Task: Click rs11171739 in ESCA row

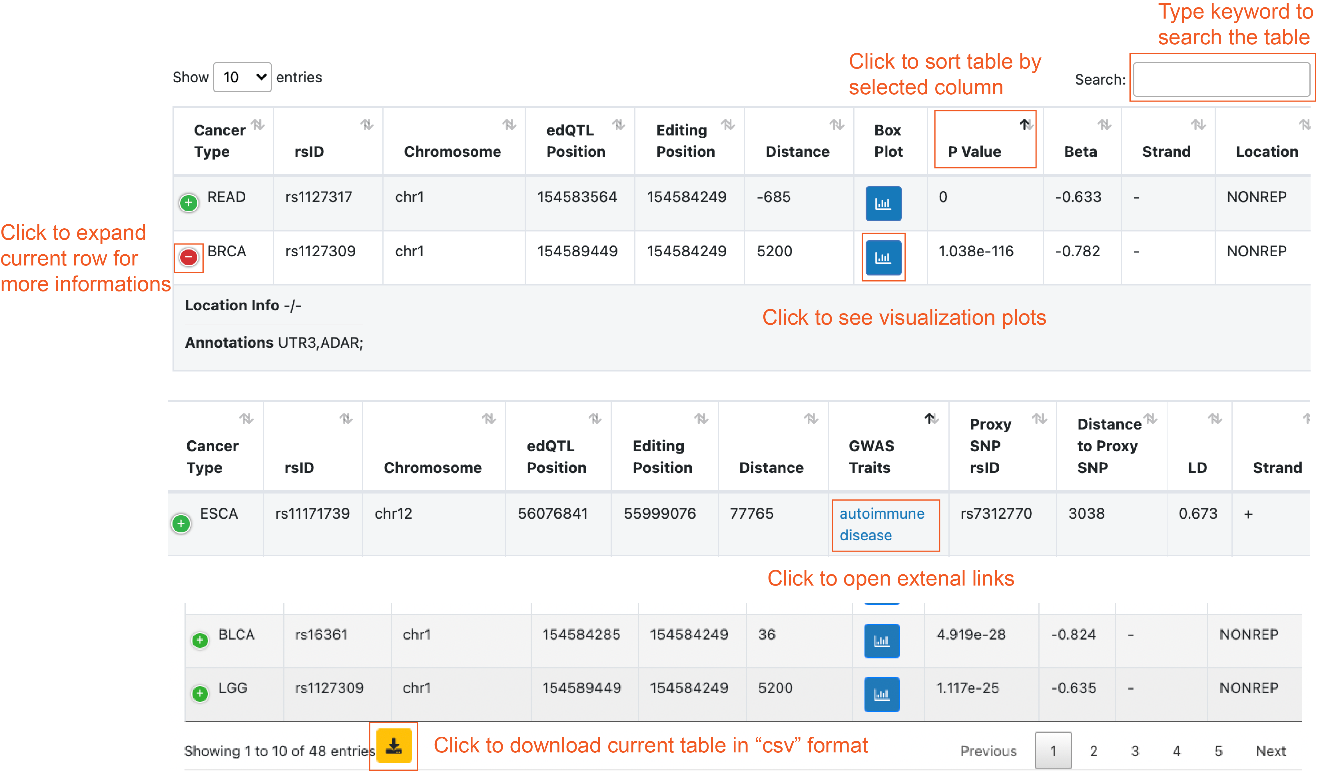Action: pos(312,513)
